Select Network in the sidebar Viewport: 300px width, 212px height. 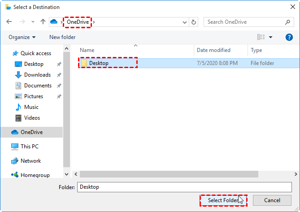30,161
